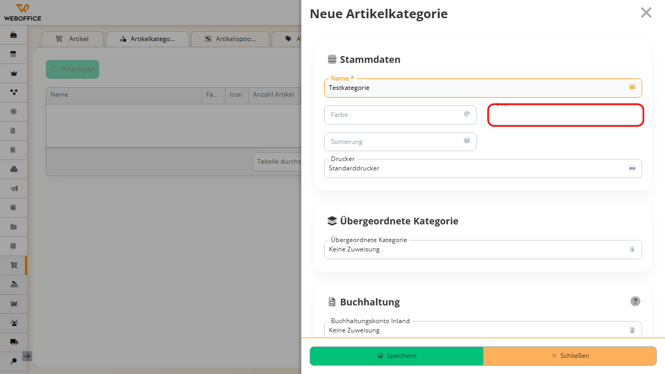Screen dimensions: 665x374
Task: Open the list sheet icon in the sidebar
Action: click(x=14, y=150)
